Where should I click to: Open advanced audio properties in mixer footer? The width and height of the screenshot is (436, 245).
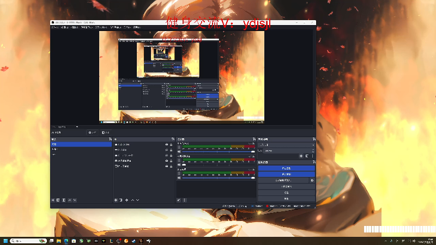(179, 200)
